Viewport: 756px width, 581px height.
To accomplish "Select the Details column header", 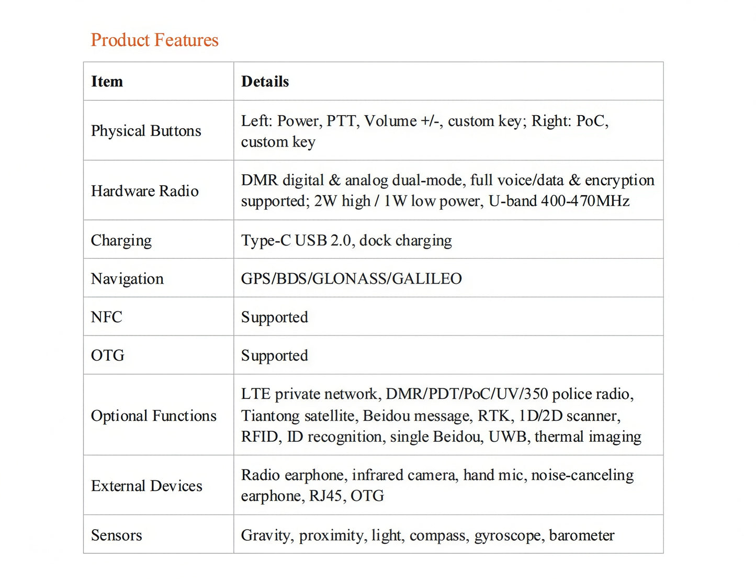I will 265,82.
